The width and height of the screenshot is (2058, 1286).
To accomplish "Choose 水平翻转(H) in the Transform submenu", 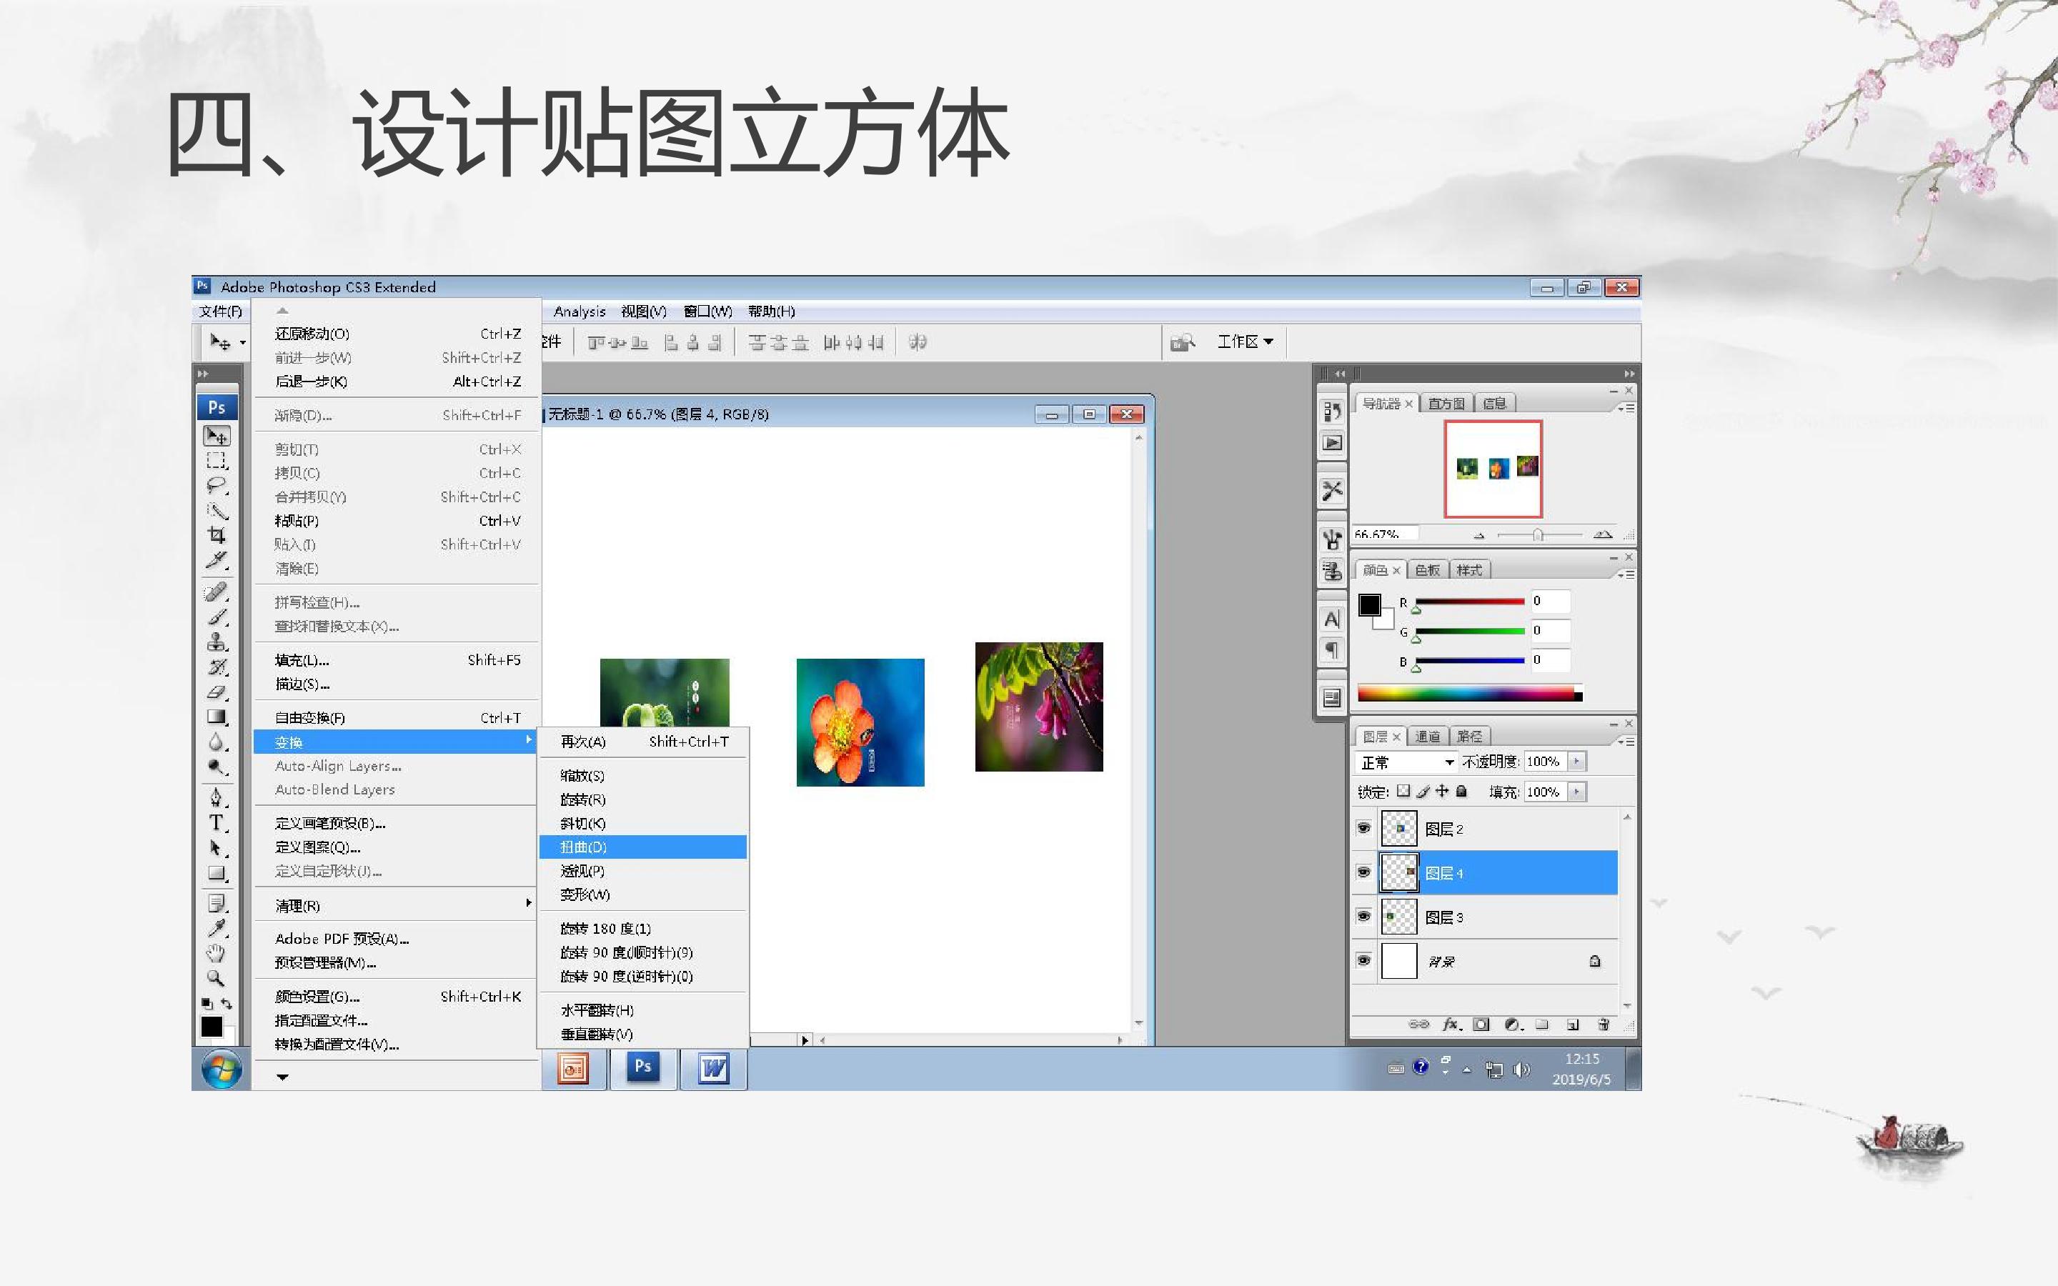I will 643,1010.
